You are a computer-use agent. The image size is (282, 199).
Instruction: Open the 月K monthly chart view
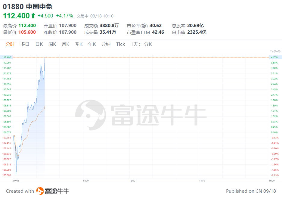[65, 44]
